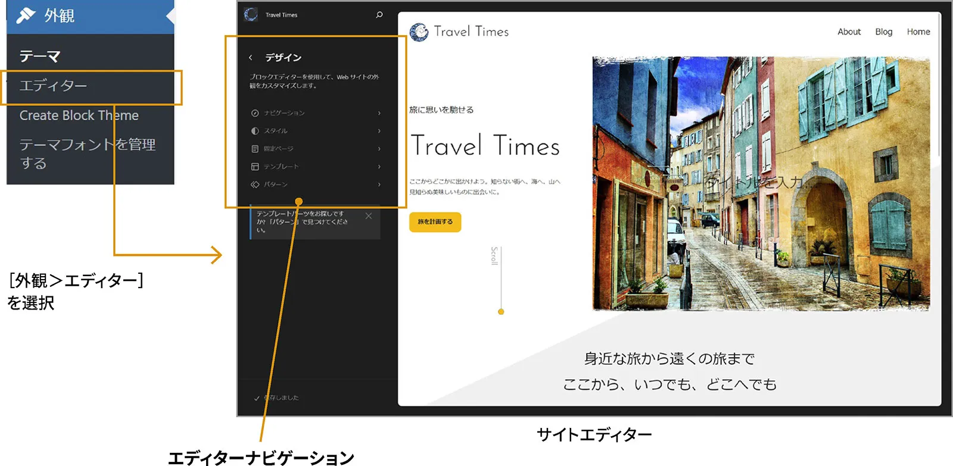Click the テンプレートパーツをお探しですか notice text
Image resolution: width=953 pixels, height=466 pixels.
pyautogui.click(x=302, y=221)
